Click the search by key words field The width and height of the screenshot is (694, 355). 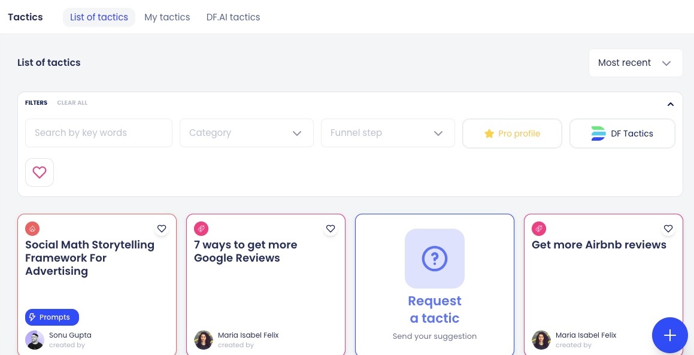click(x=99, y=133)
